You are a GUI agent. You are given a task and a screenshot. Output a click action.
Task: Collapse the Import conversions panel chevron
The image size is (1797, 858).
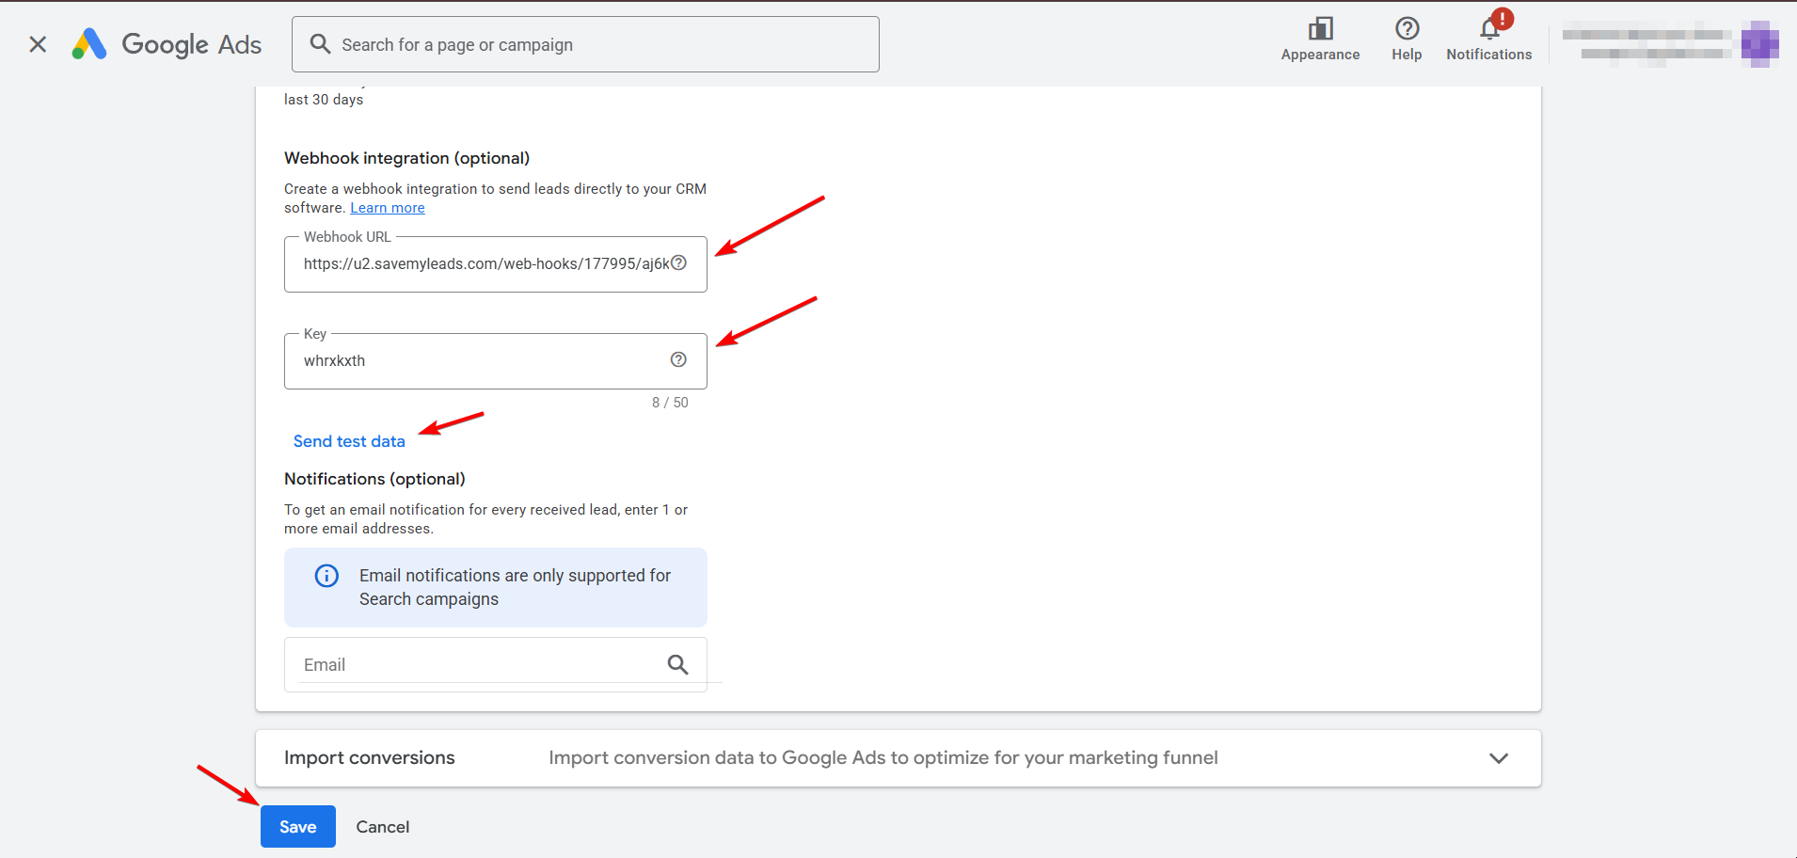1499,757
